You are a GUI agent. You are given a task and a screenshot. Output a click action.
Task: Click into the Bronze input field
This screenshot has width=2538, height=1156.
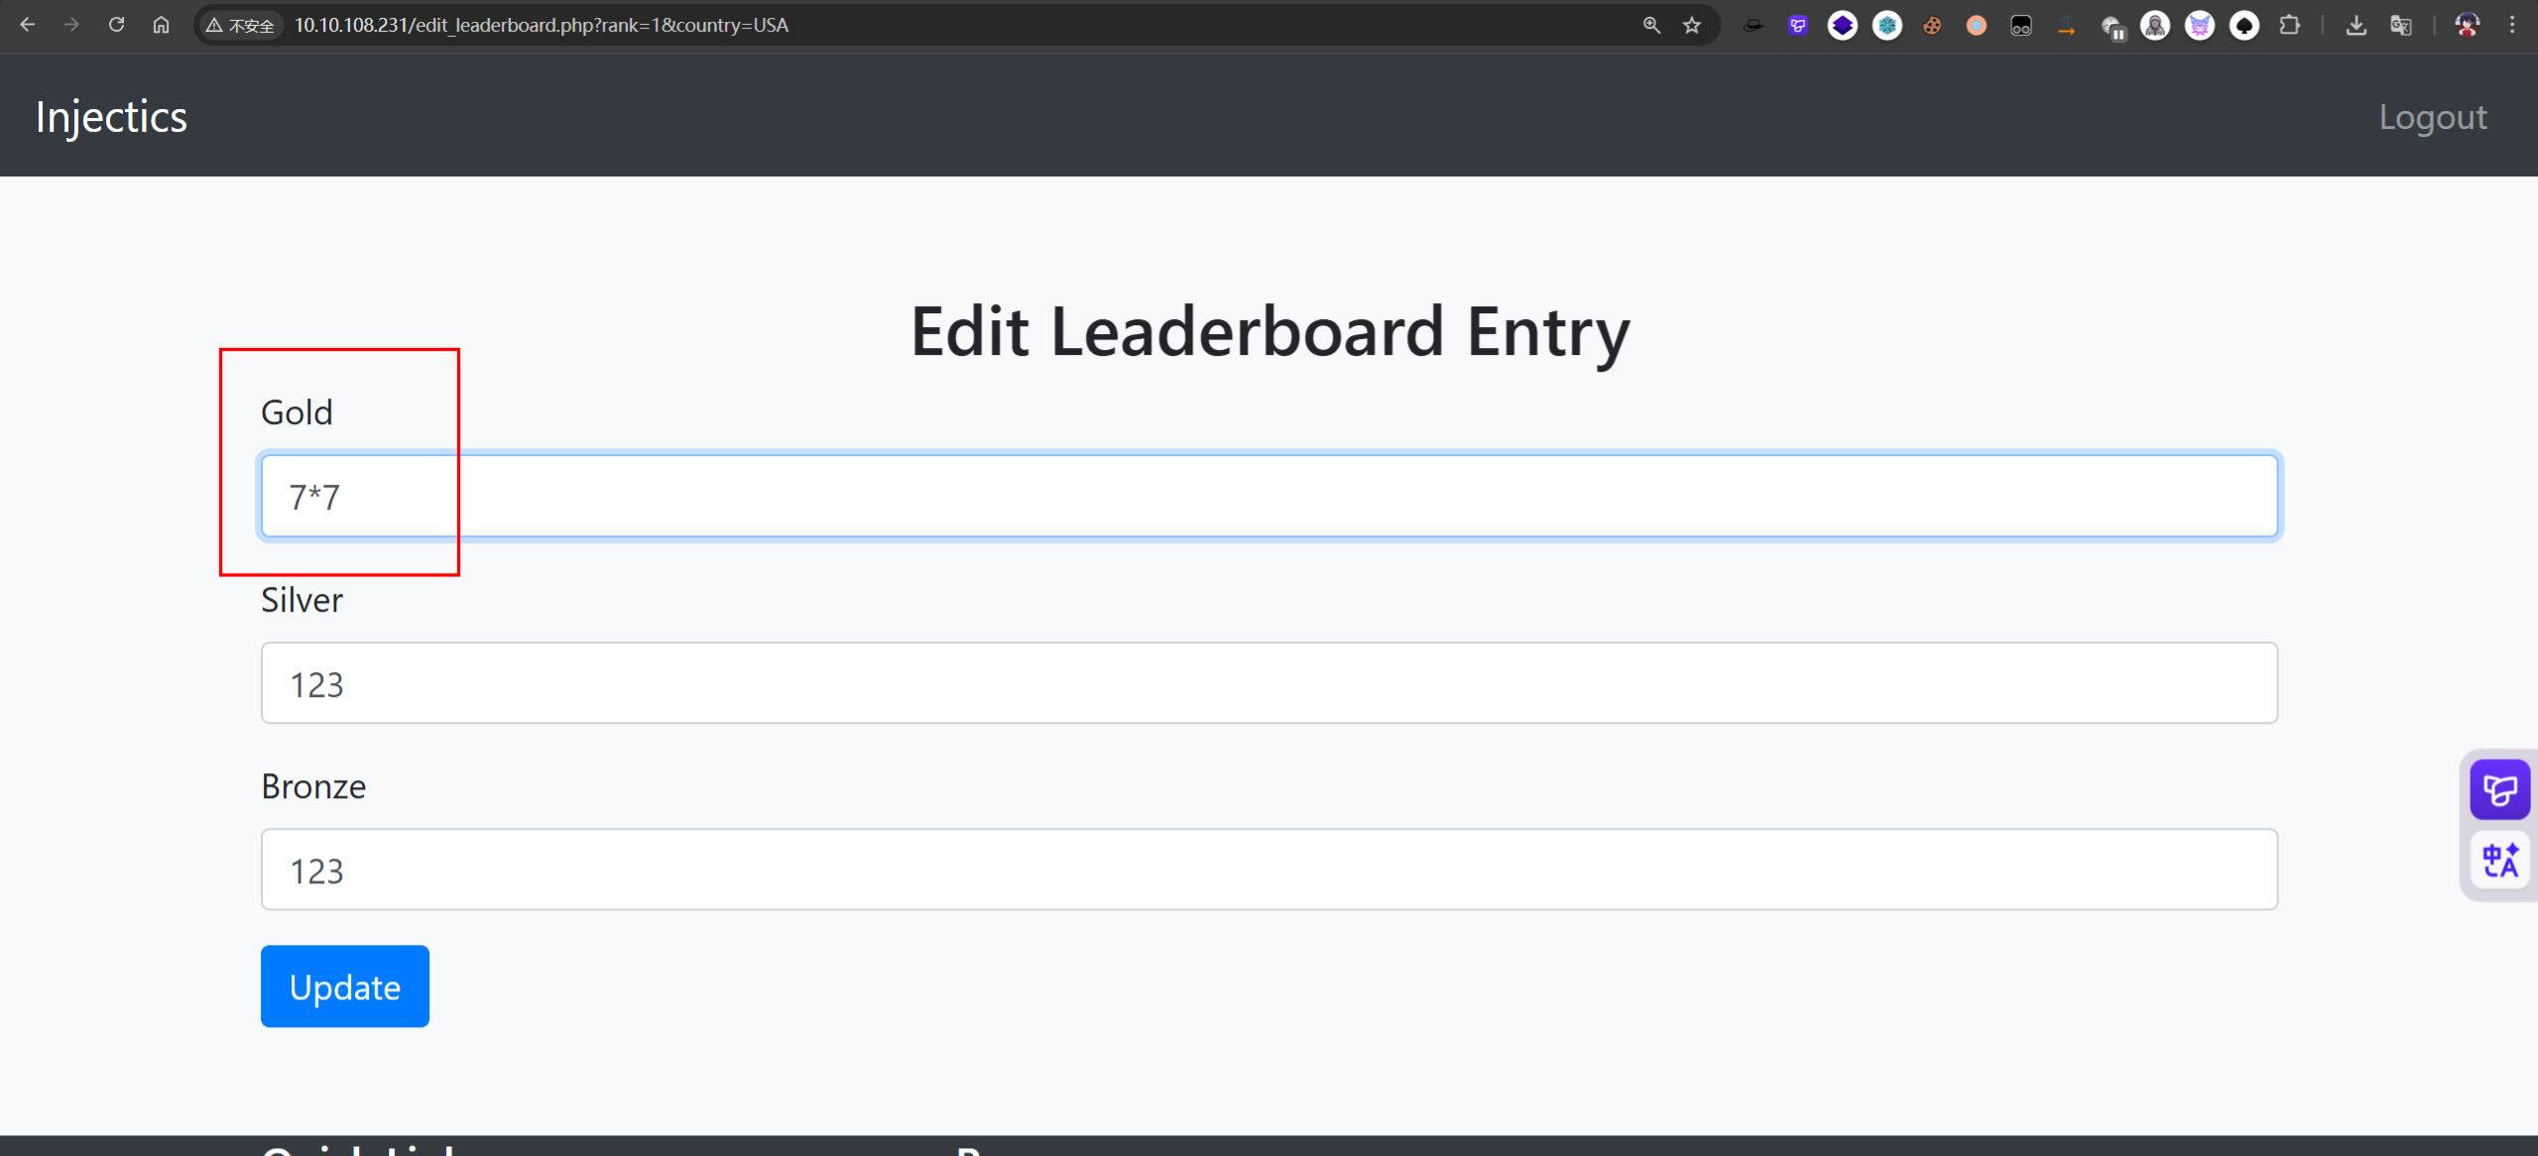(1269, 869)
